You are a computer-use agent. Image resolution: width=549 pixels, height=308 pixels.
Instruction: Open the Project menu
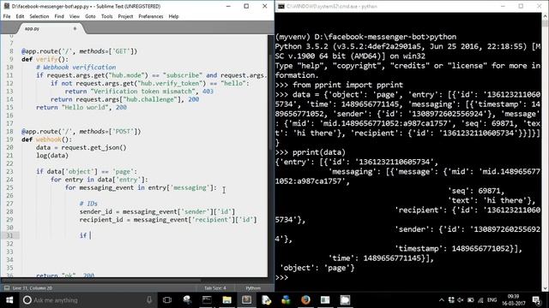tap(125, 16)
